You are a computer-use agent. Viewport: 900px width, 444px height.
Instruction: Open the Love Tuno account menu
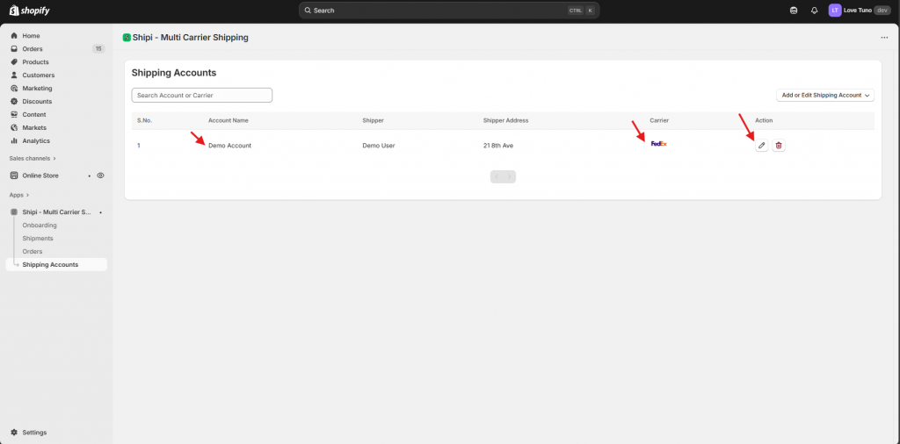click(x=859, y=11)
